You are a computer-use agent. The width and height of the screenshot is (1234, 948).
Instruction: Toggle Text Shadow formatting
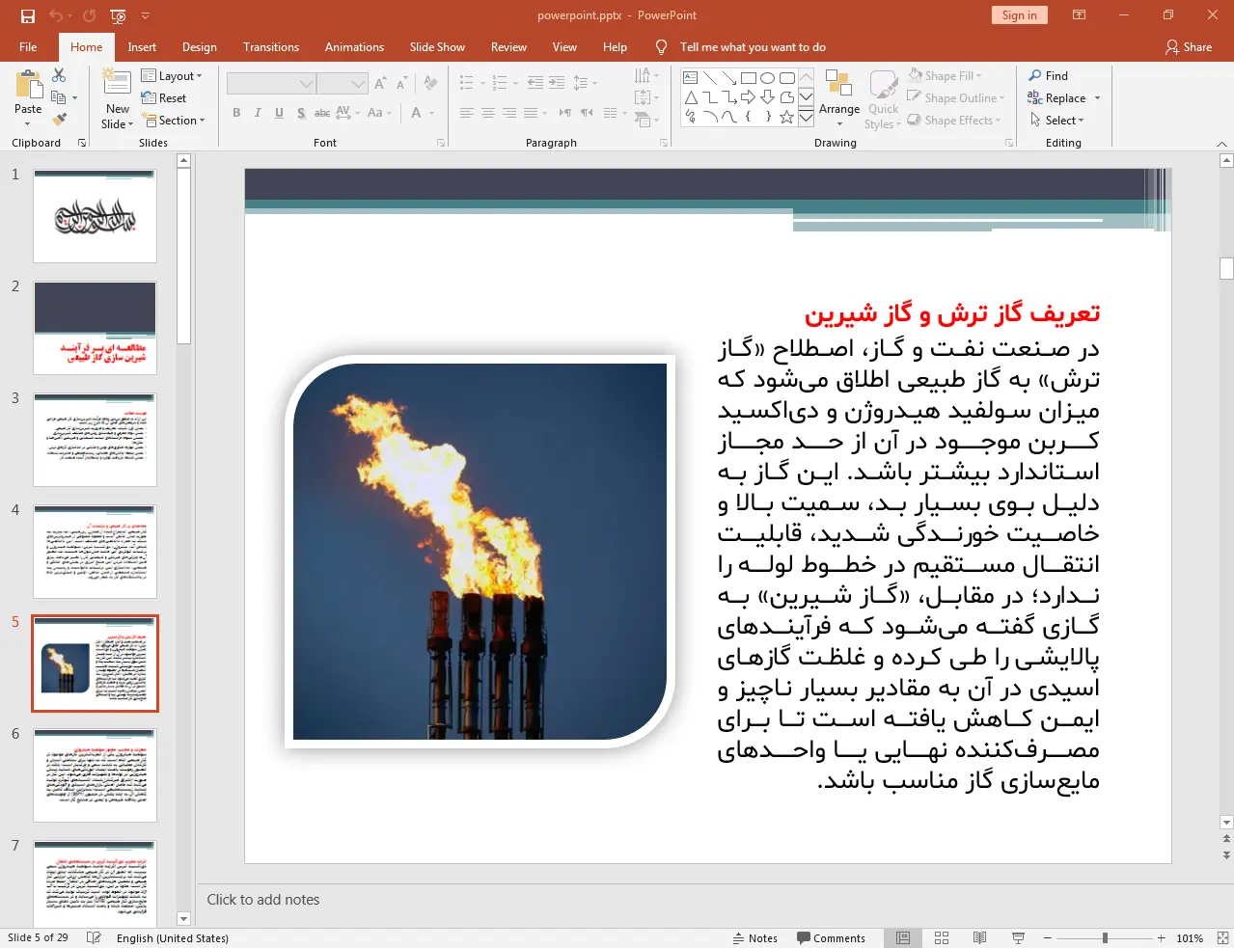click(x=301, y=113)
